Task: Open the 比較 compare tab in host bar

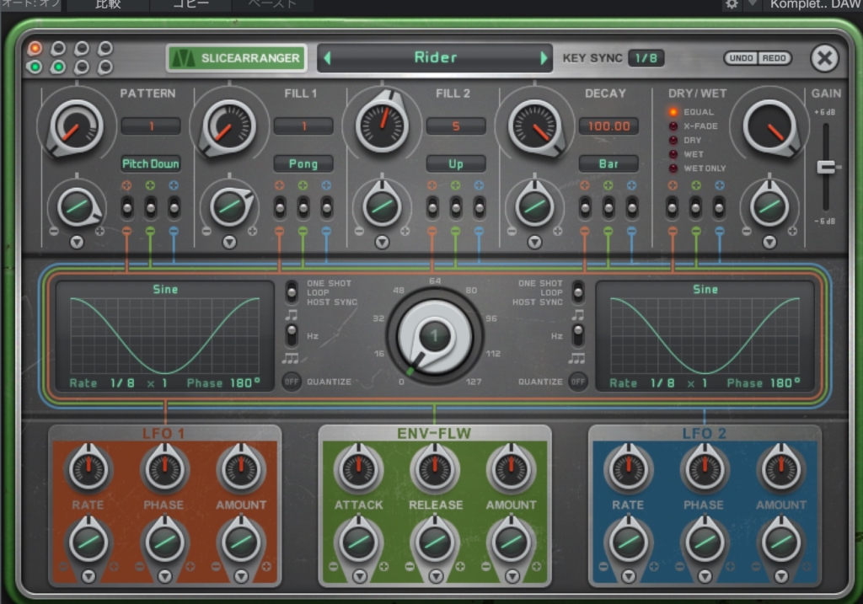Action: (x=108, y=4)
